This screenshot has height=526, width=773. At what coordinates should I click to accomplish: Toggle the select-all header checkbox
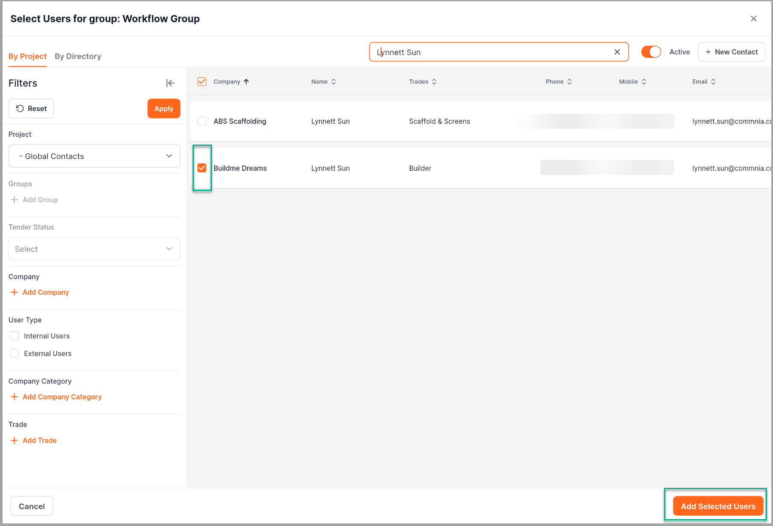[x=202, y=82]
